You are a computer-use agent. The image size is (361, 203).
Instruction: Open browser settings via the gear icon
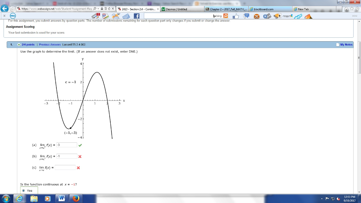pos(357,8)
